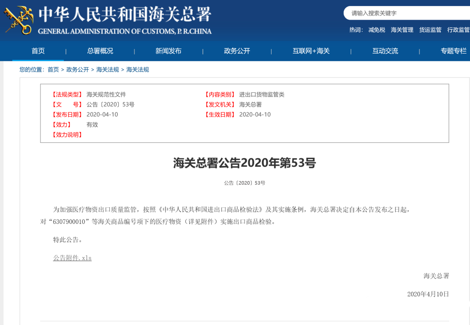Click the 【发布日期】 label
Viewport: 470px width, 325px height.
coord(66,115)
